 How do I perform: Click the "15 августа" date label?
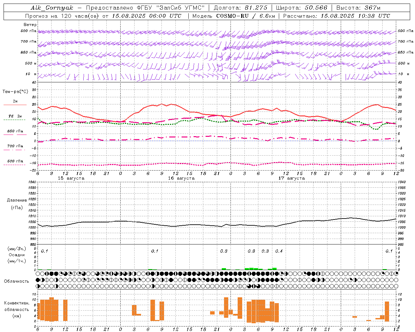[x=71, y=178]
